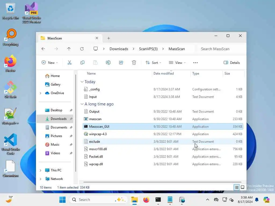Navigate up one folder level
Image resolution: width=275 pixels, height=206 pixels.
coord(69,49)
